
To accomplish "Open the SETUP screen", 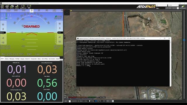I will (12, 7).
